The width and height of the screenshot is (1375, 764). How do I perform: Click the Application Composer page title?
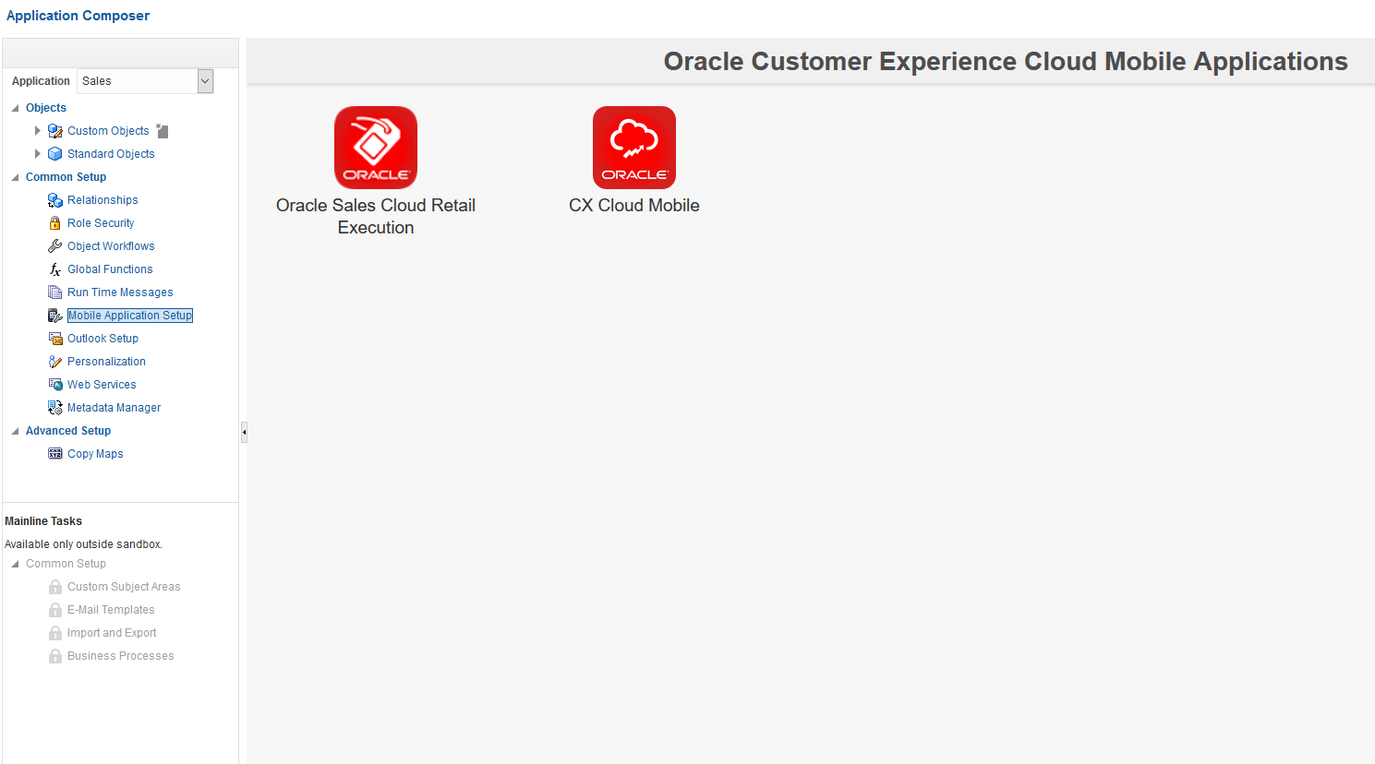[78, 16]
